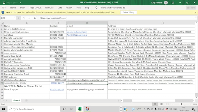Open the Home ribbon tab
Viewport: 198px width, 112px height.
point(13,8)
